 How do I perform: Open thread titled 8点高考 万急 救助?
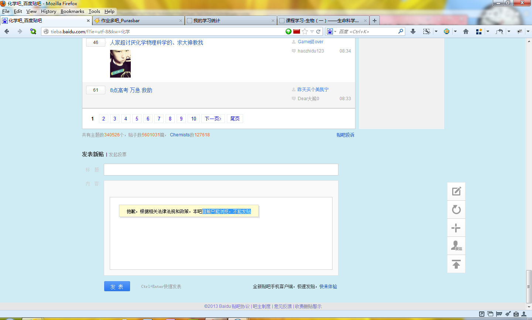tap(131, 90)
